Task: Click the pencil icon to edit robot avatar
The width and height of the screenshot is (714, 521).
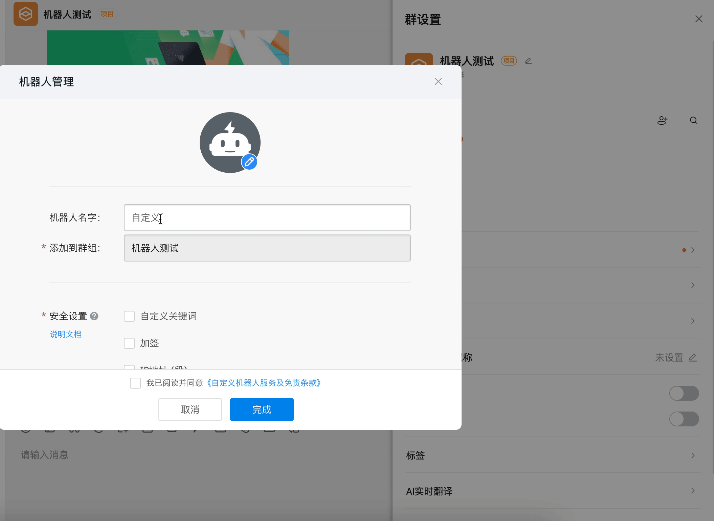Action: pos(249,162)
